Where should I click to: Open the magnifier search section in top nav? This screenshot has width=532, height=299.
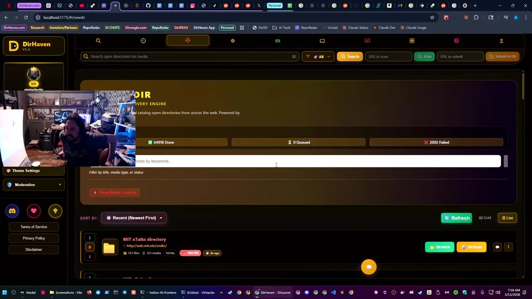click(x=98, y=41)
